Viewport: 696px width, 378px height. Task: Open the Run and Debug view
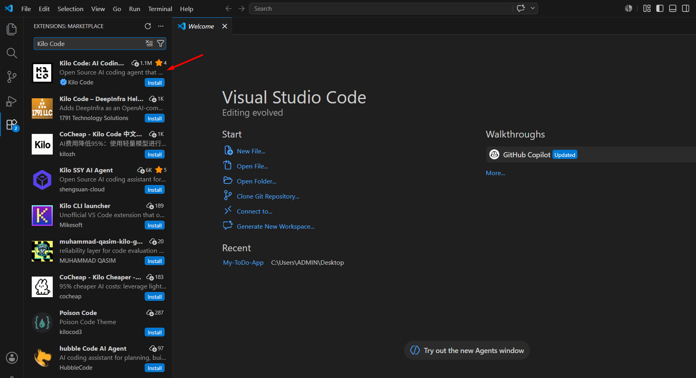pos(12,101)
